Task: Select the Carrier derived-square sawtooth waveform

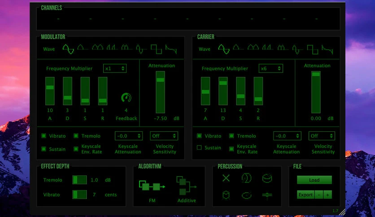Action: click(x=327, y=49)
